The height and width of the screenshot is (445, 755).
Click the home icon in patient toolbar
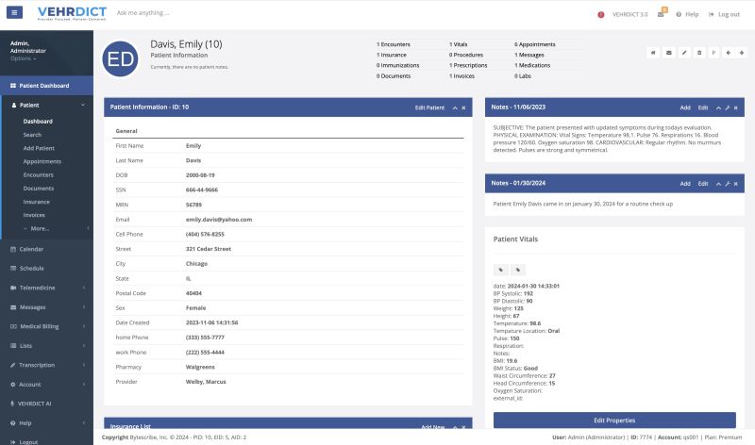(x=653, y=53)
